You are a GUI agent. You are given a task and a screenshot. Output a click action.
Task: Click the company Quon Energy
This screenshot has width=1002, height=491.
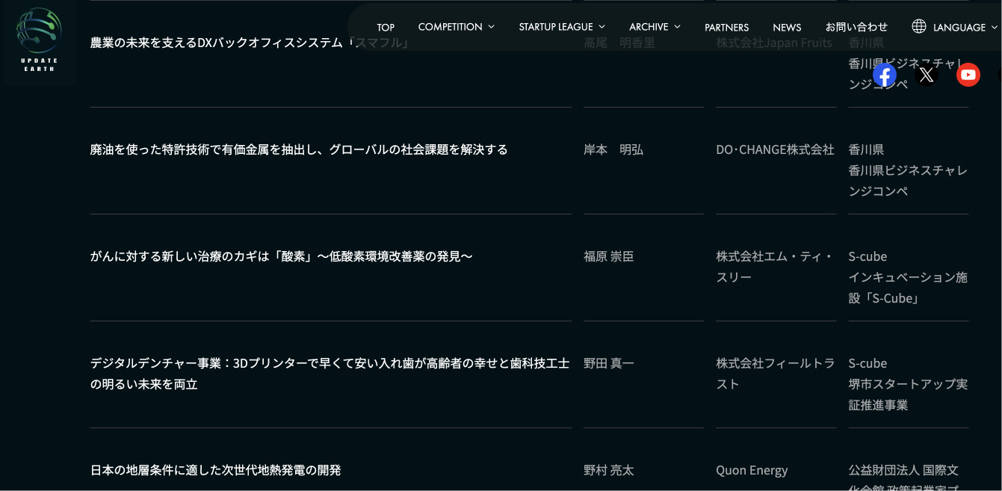752,470
